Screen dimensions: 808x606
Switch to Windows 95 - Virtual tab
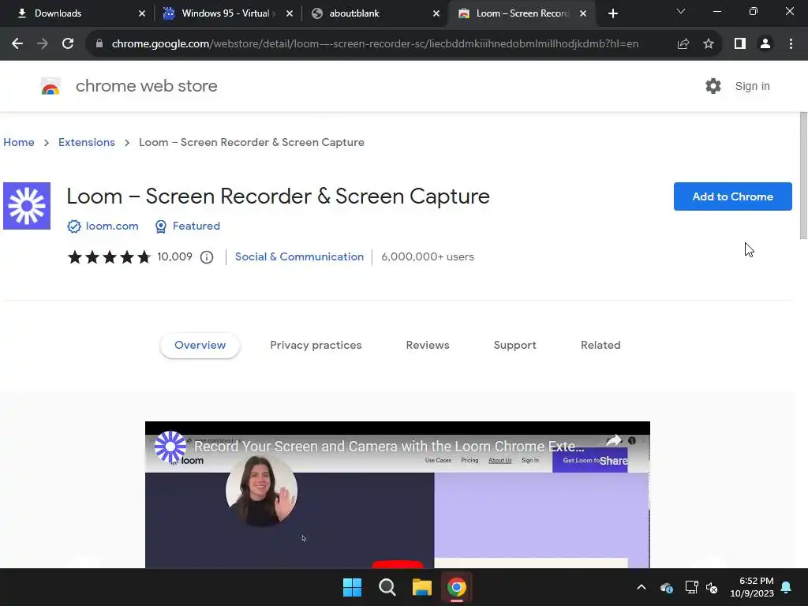[x=227, y=13]
